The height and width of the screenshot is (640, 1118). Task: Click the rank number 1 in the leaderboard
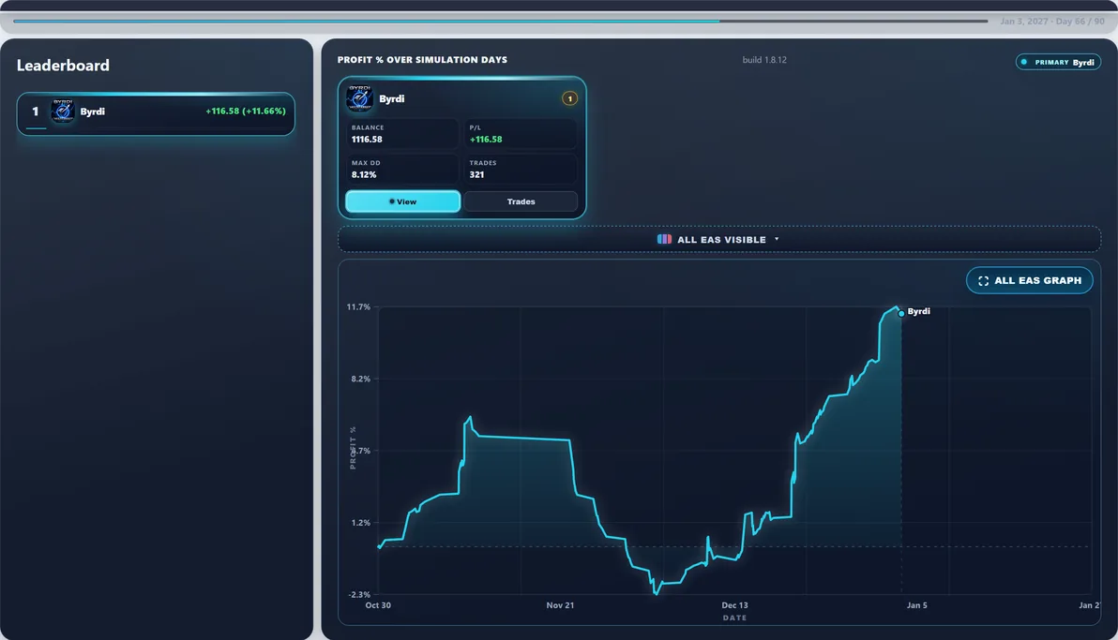pos(35,112)
